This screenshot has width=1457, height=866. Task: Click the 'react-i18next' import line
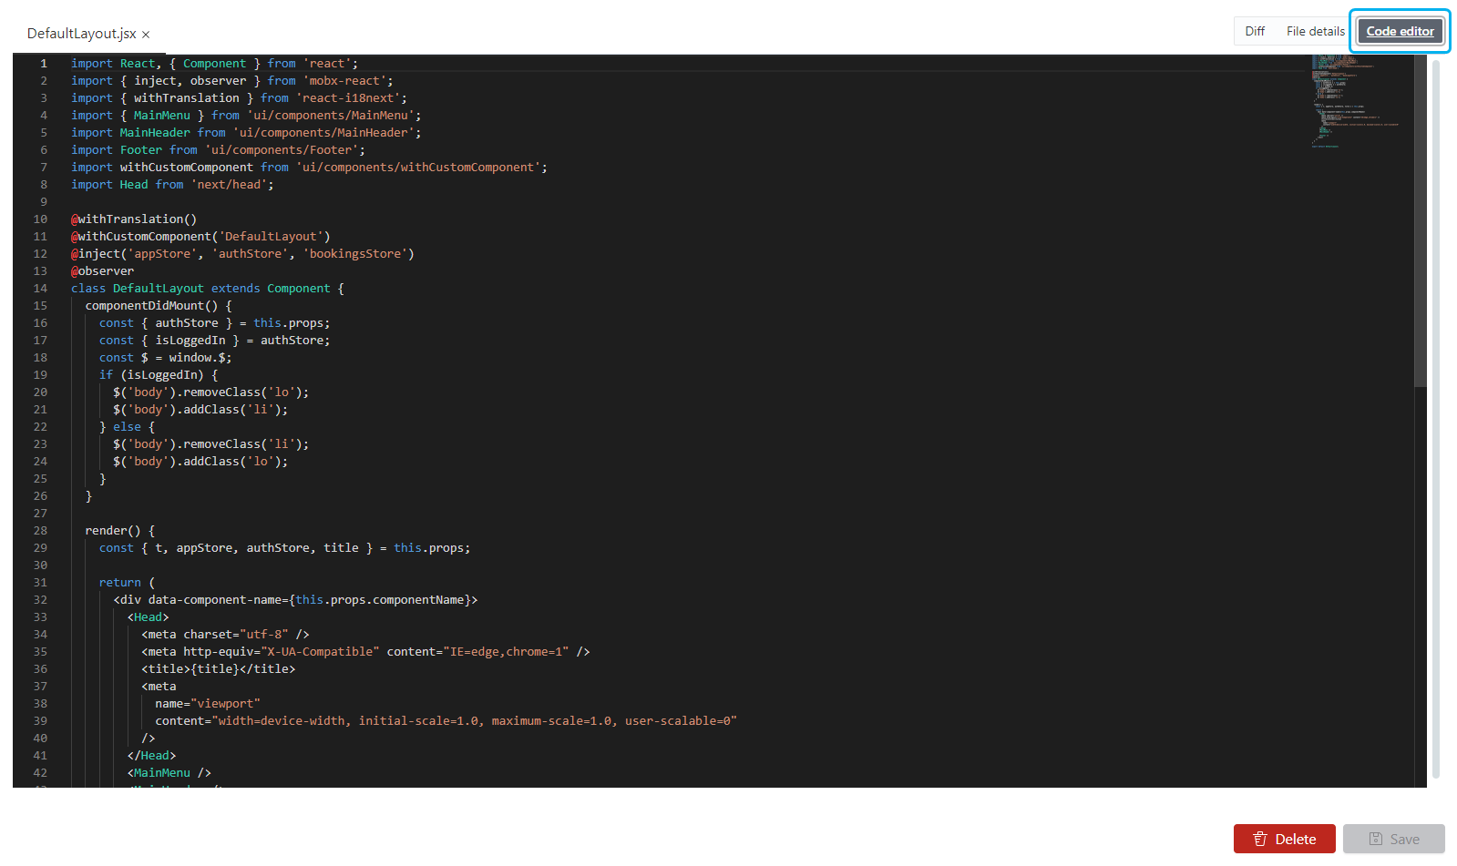240,98
